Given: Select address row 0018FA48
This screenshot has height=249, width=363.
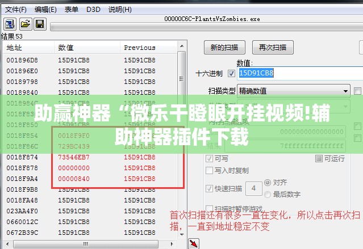Looking at the screenshot, I should [x=90, y=200].
